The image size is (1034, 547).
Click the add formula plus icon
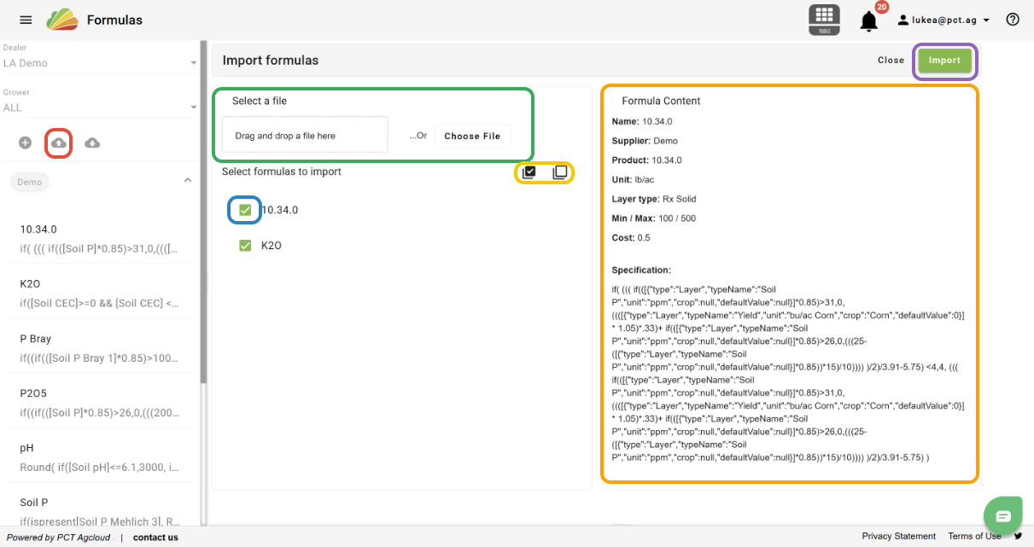[x=26, y=143]
